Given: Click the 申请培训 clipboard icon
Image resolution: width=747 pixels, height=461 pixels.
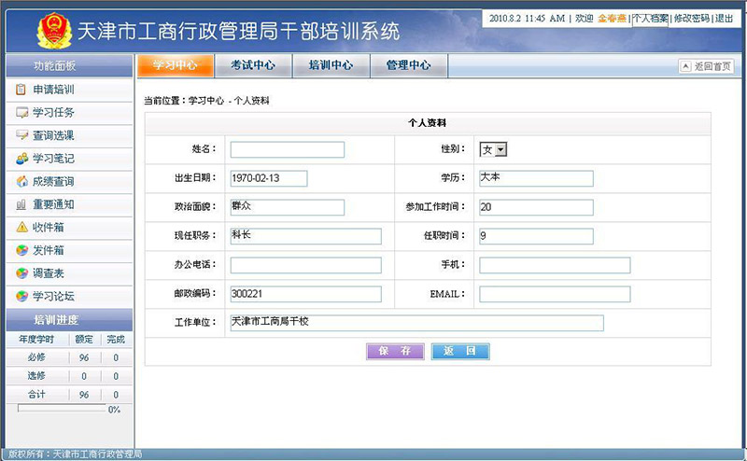Looking at the screenshot, I should 21,90.
